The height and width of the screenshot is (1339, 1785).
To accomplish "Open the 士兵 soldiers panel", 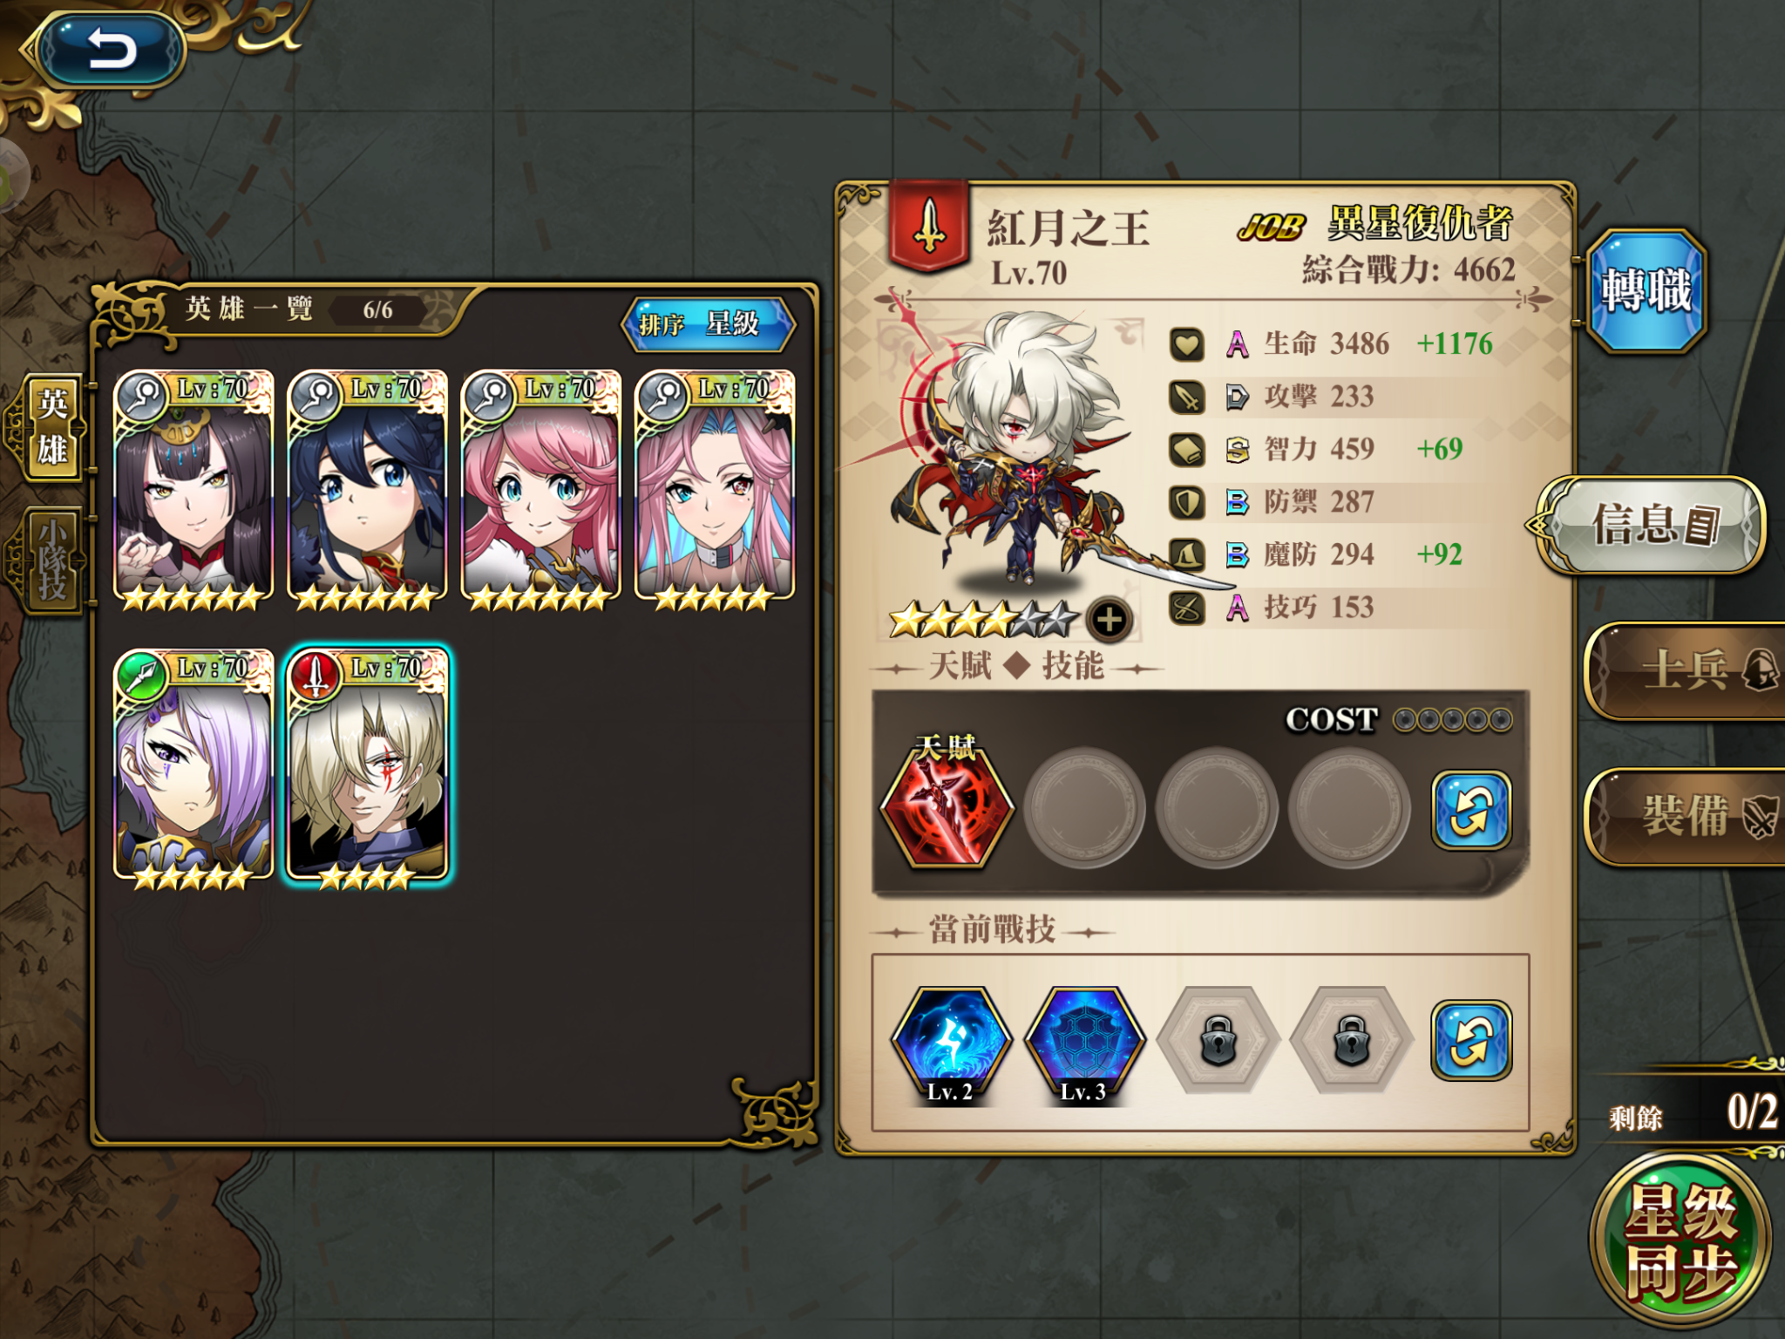I will pyautogui.click(x=1687, y=671).
